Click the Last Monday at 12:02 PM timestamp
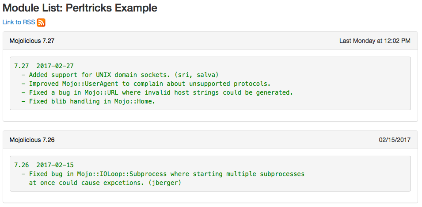 click(x=375, y=41)
